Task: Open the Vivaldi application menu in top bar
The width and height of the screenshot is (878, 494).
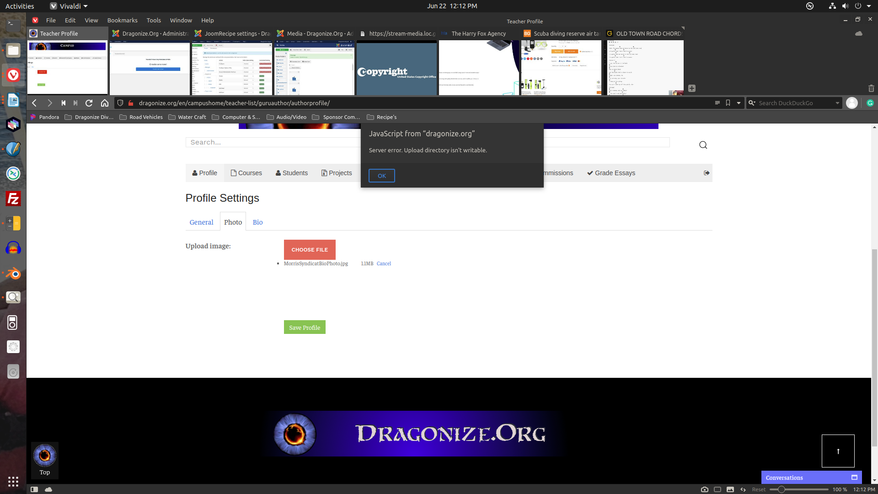Action: (x=70, y=6)
